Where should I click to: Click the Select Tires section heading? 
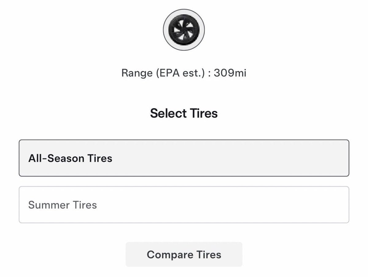click(x=184, y=113)
